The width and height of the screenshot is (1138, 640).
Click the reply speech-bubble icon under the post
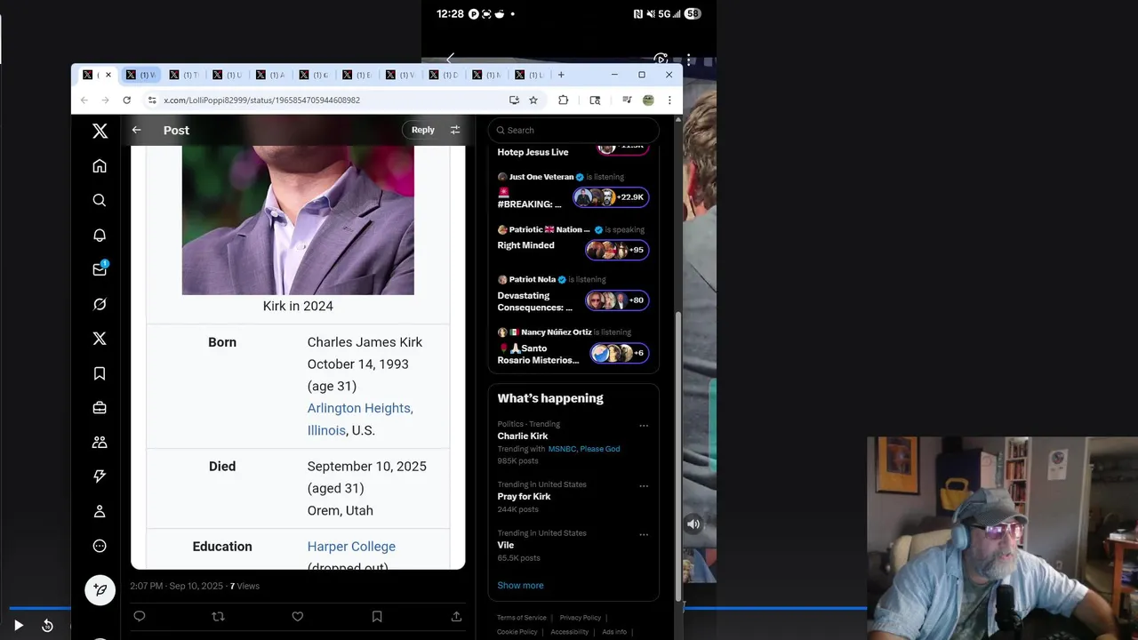pos(139,616)
